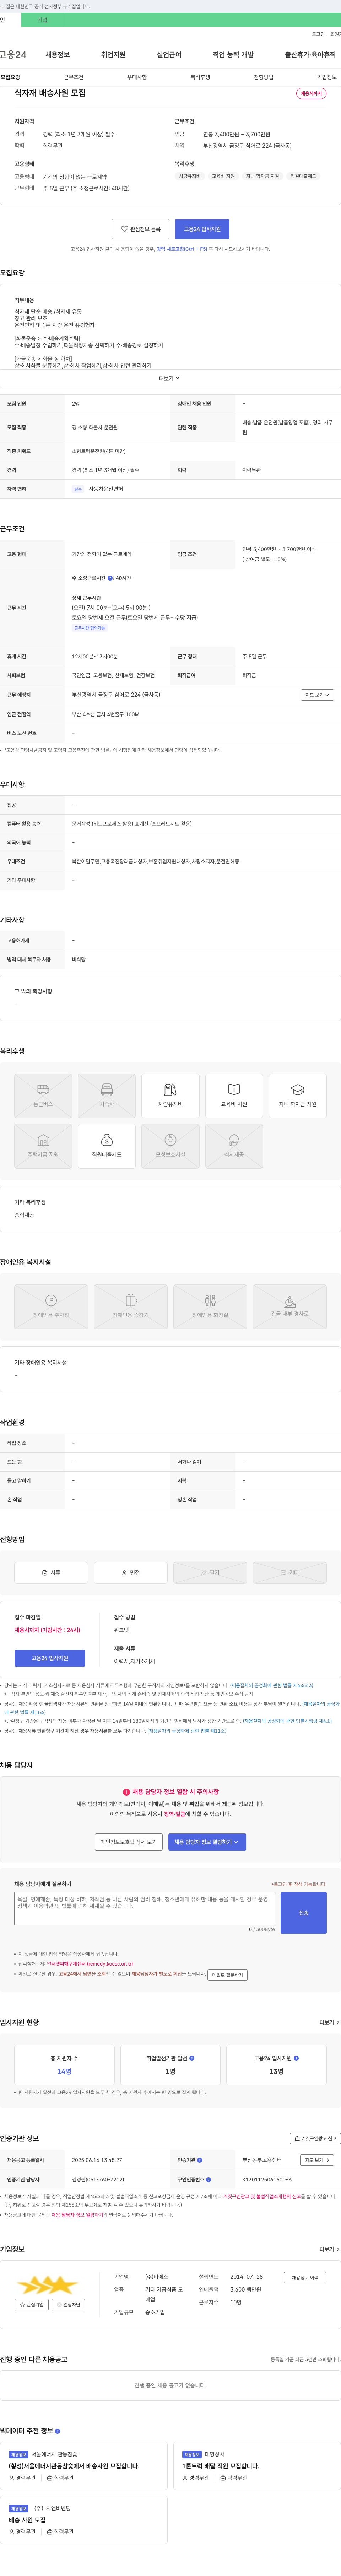This screenshot has height=2576, width=341.
Task: Open 지도 보기 dropdown beside 인증기관
Action: pos(316,2160)
